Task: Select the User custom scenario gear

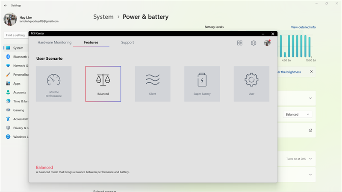Action: (251, 84)
